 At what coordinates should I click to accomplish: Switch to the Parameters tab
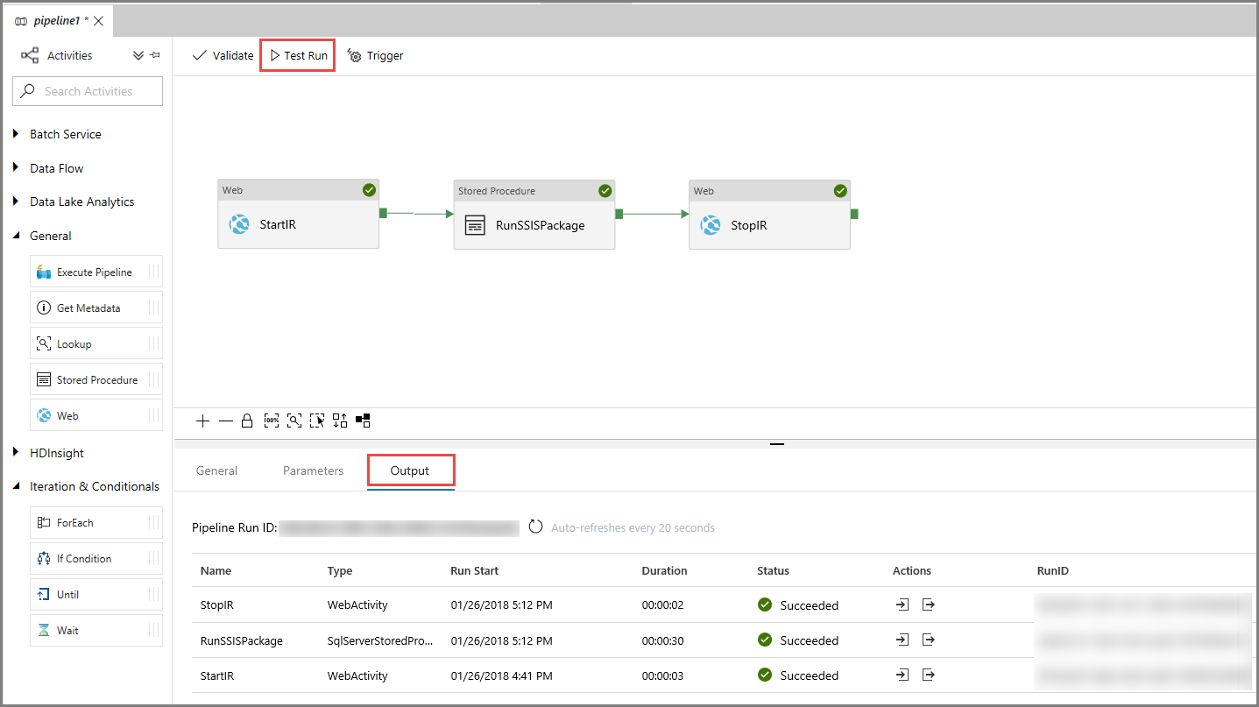point(313,470)
